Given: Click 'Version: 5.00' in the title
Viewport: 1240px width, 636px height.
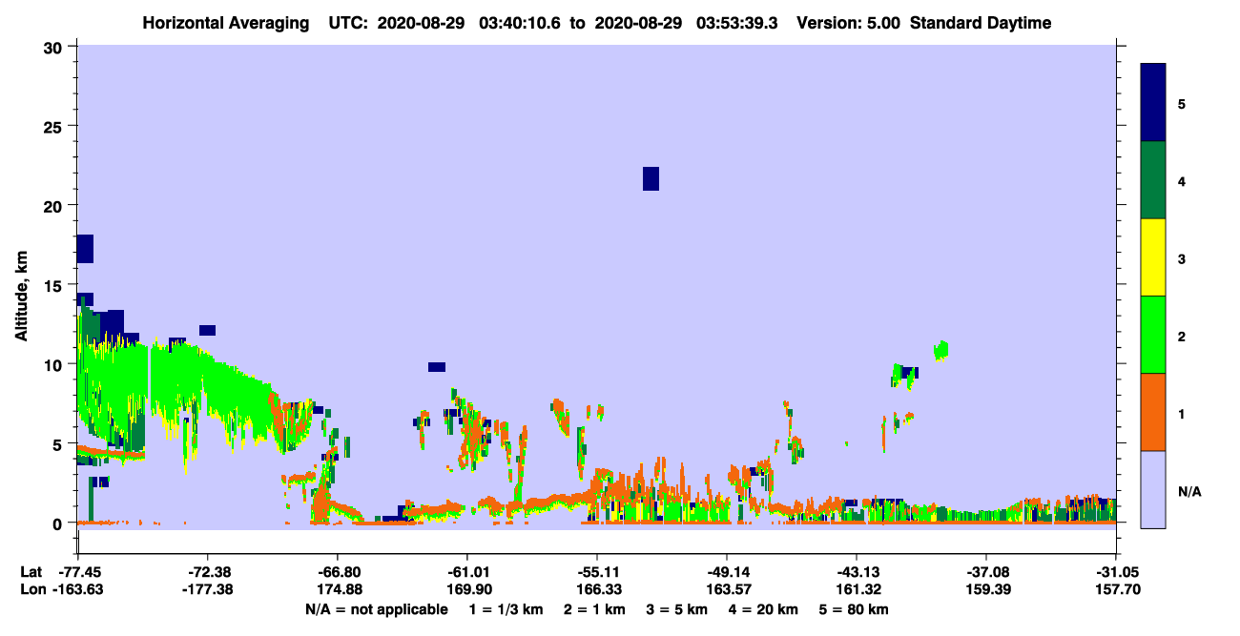Looking at the screenshot, I should click(x=849, y=23).
